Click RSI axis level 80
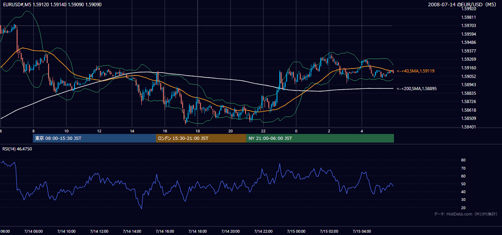This screenshot has width=502, height=235. coord(463,160)
